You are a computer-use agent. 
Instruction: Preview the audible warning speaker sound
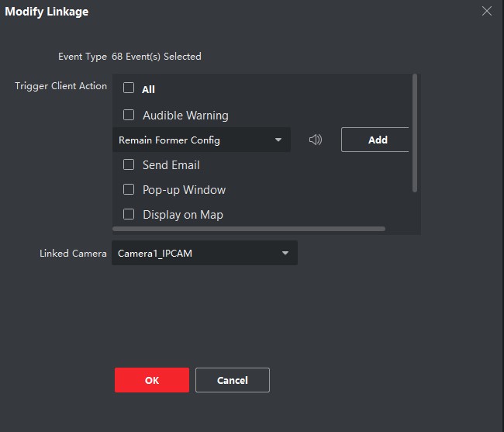315,140
